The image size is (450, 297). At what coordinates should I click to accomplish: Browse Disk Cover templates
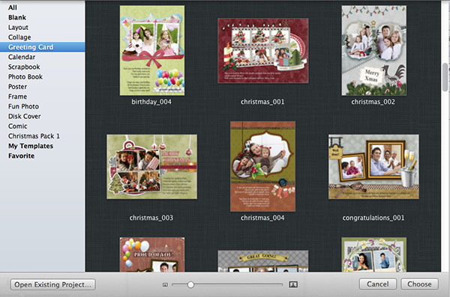tap(25, 116)
